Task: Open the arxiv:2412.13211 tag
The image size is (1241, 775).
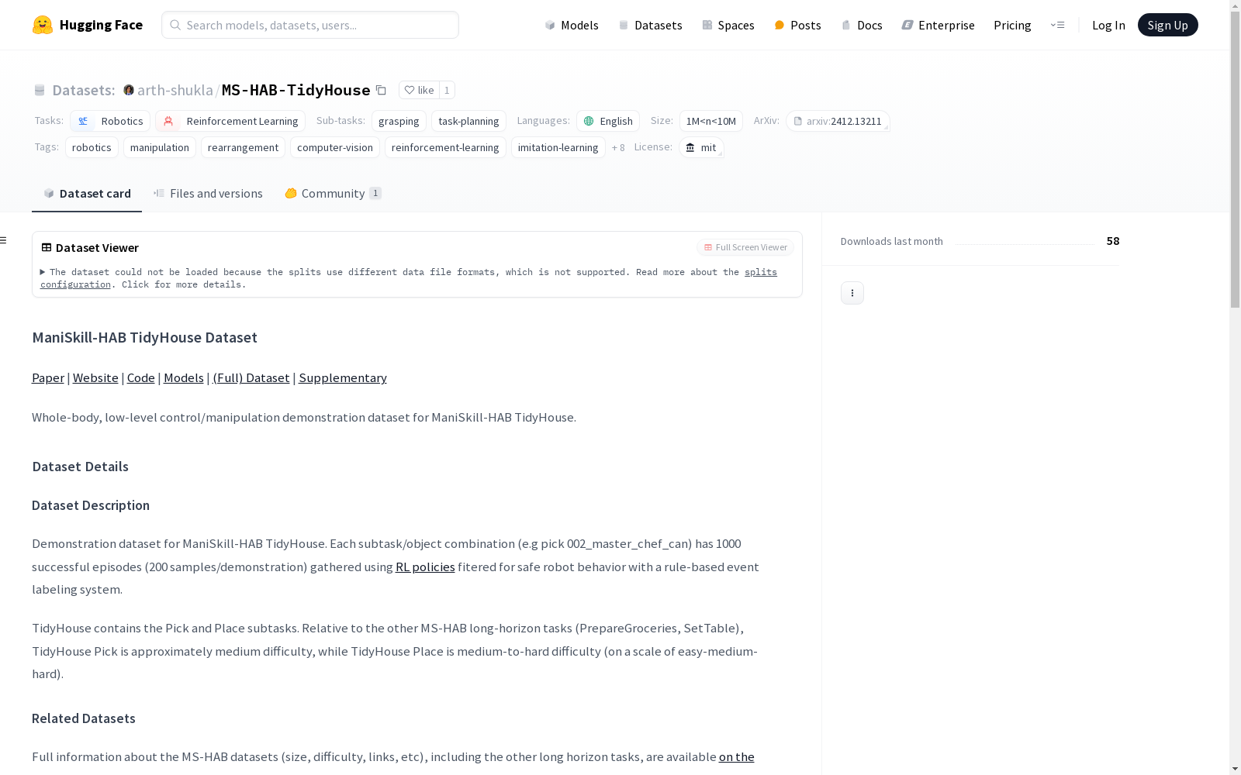Action: click(x=838, y=121)
